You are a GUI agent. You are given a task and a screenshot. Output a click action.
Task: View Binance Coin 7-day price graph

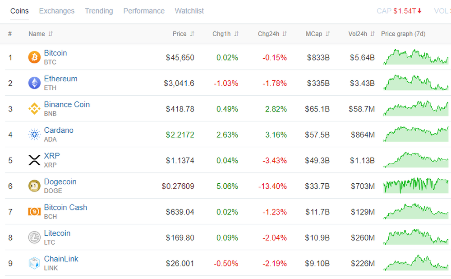[416, 108]
